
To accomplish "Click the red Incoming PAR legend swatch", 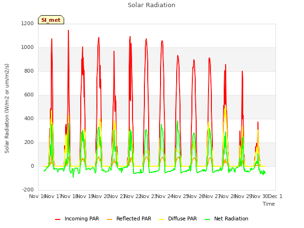I will coord(58,219).
